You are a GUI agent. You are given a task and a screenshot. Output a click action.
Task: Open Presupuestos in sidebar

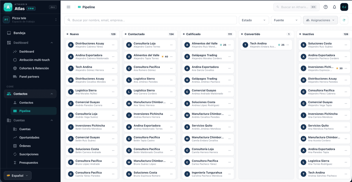(x=34, y=163)
